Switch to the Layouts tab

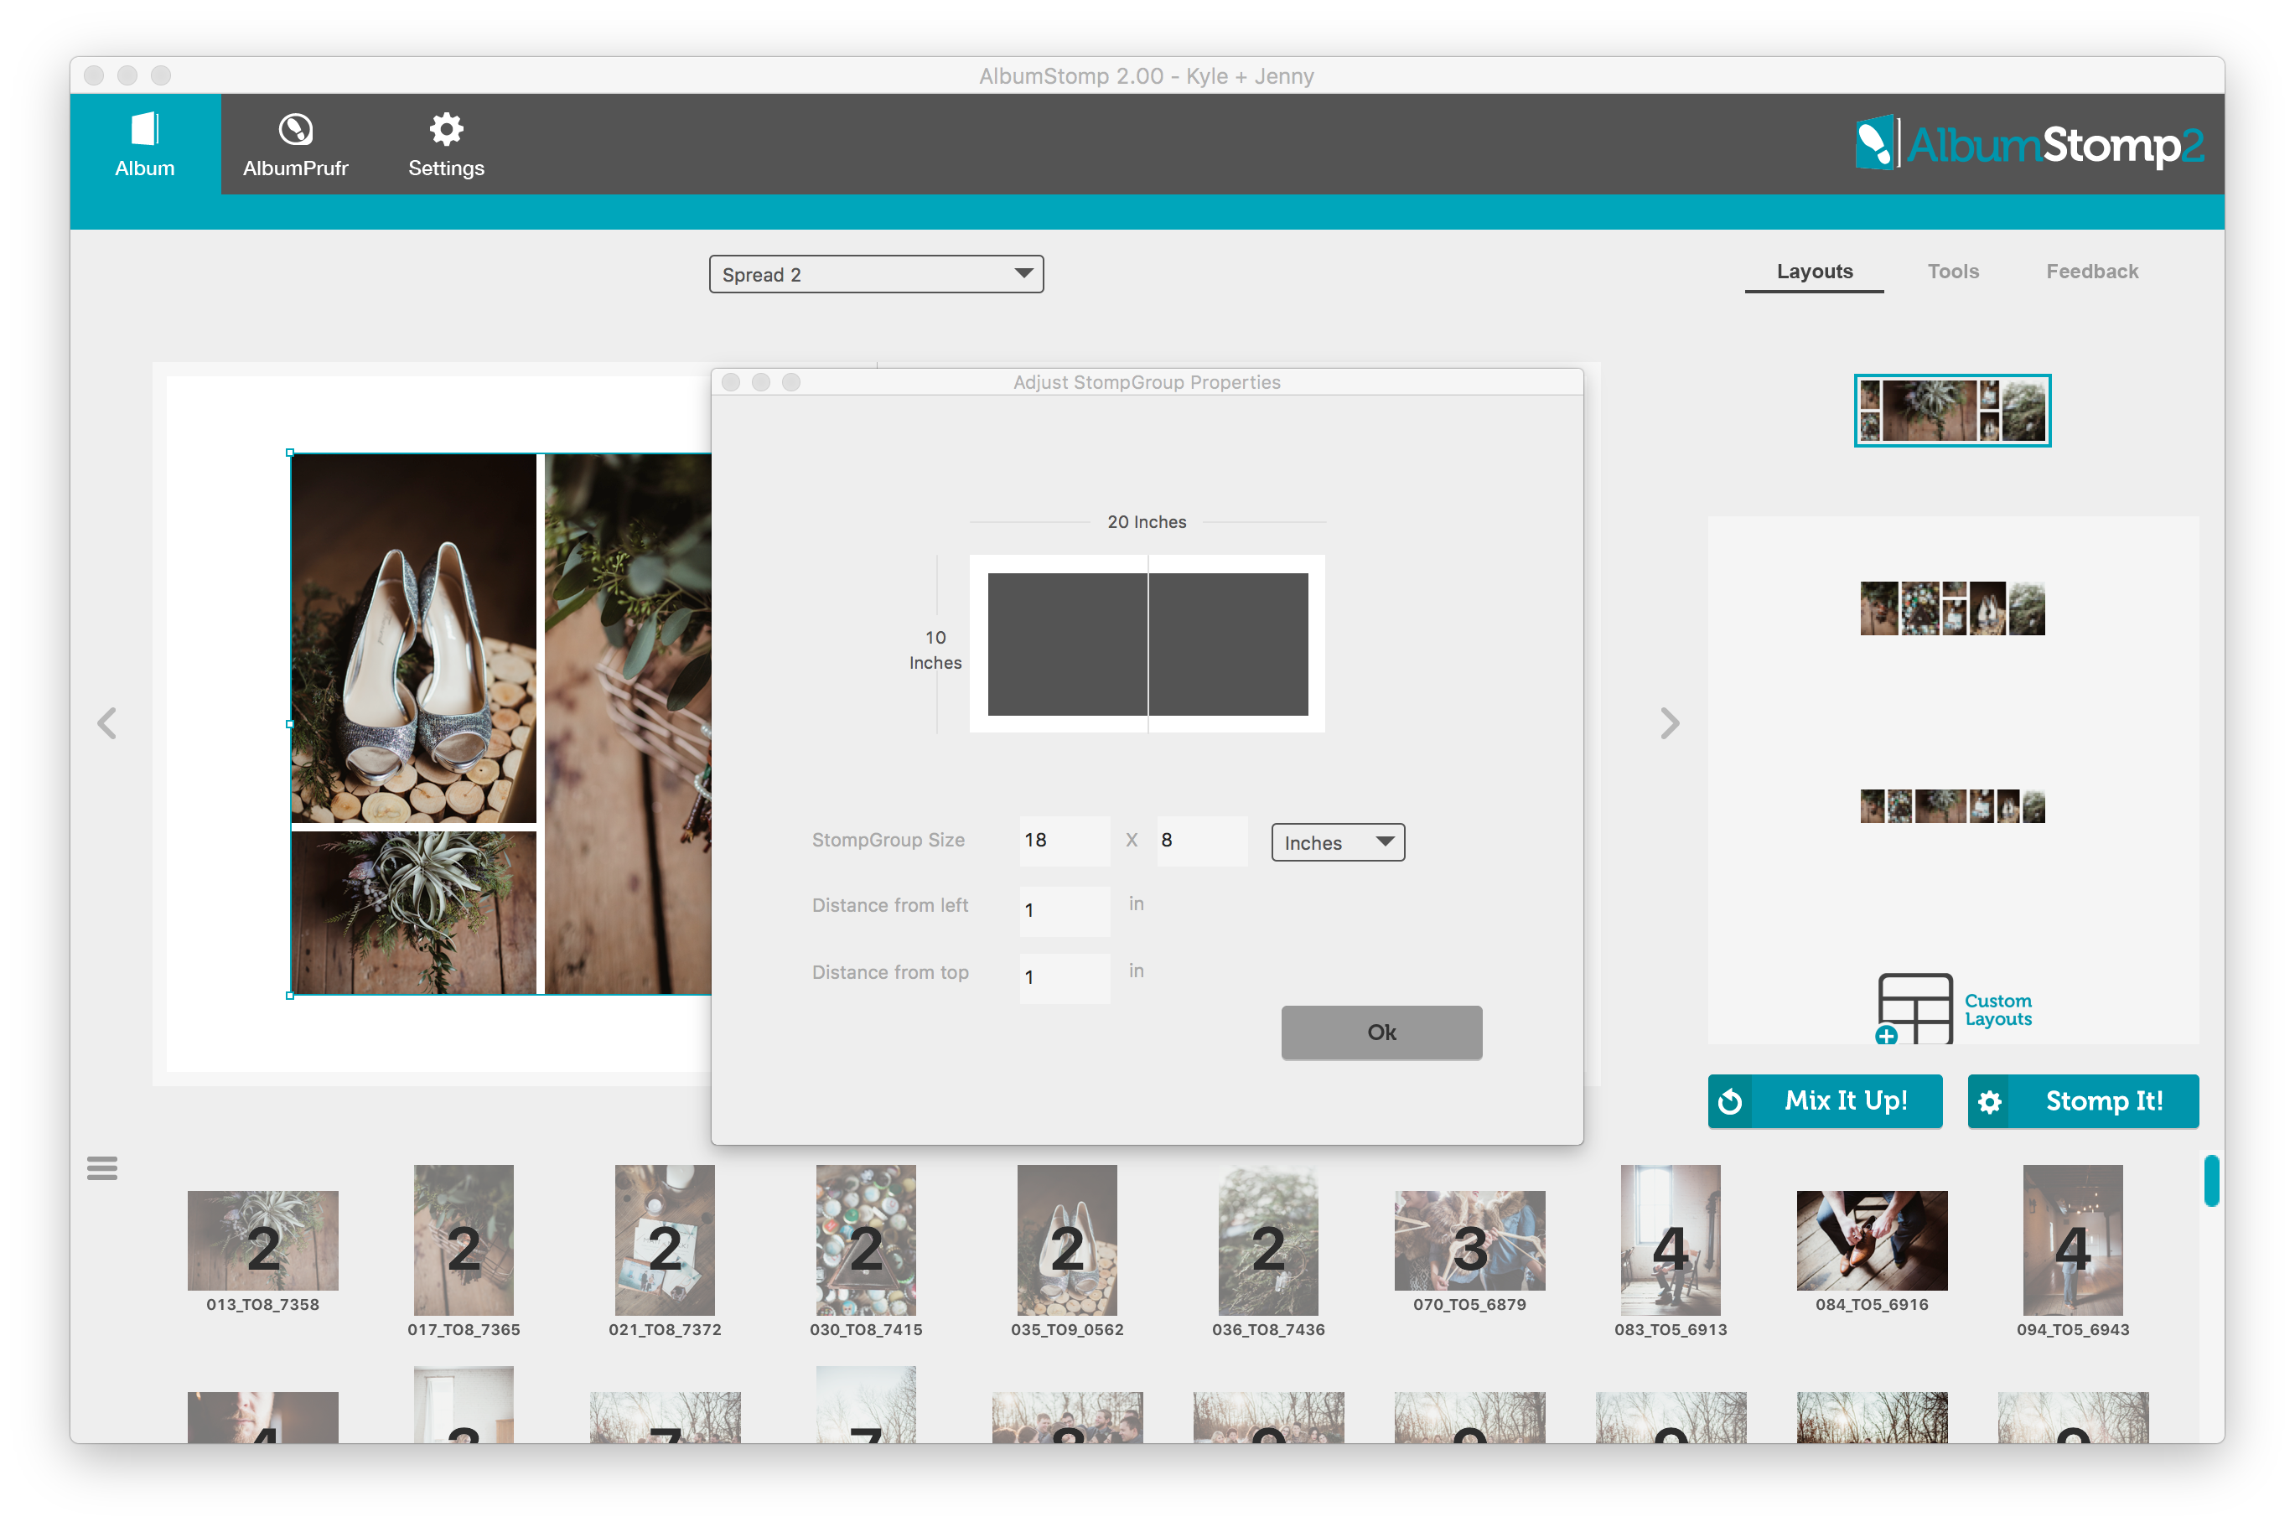coord(1814,272)
